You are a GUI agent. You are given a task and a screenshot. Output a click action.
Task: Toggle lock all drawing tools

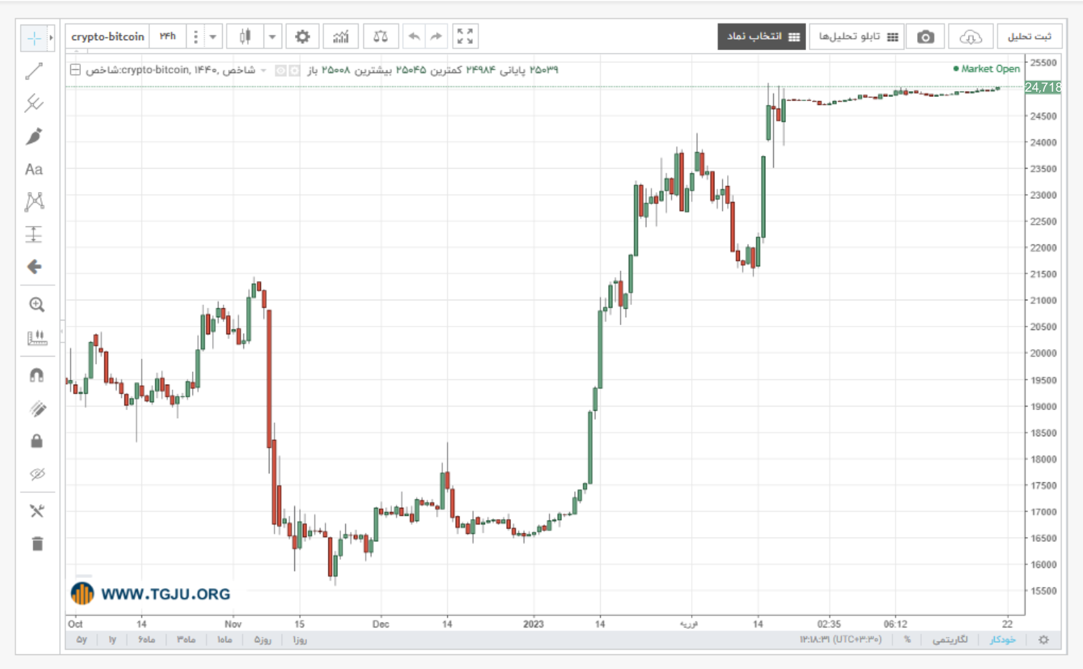[x=37, y=441]
